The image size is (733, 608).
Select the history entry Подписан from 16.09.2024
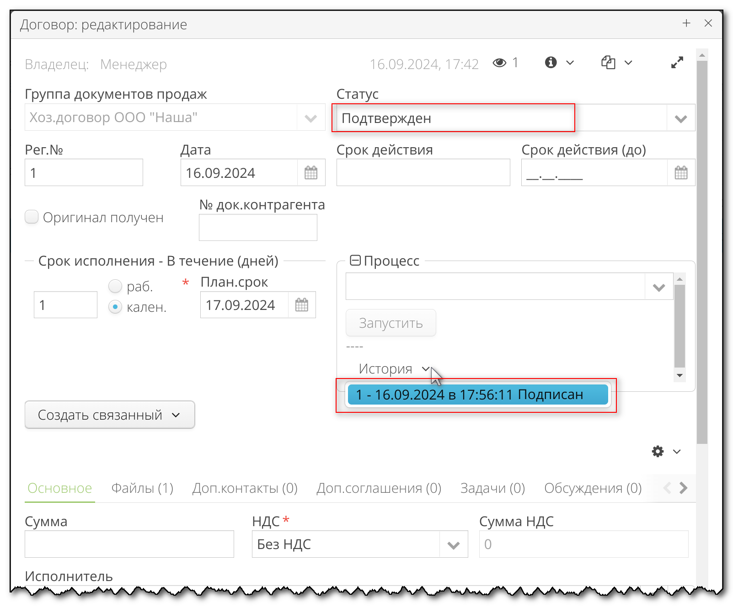point(477,395)
